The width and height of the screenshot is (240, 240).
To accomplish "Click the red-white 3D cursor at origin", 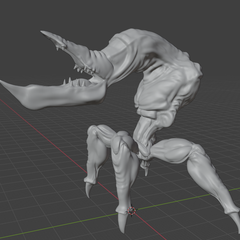I will click(x=132, y=211).
